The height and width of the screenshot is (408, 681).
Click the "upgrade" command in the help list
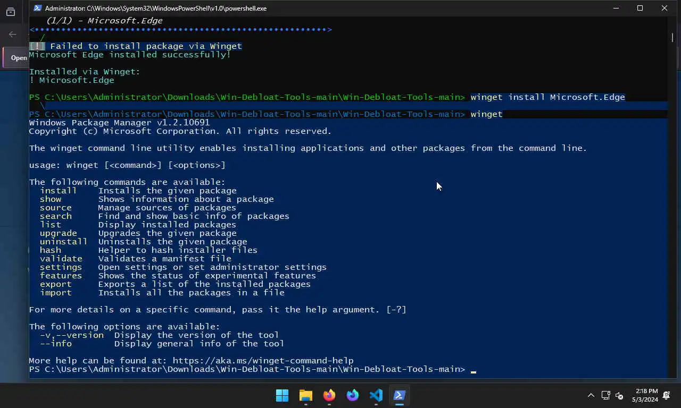click(58, 233)
